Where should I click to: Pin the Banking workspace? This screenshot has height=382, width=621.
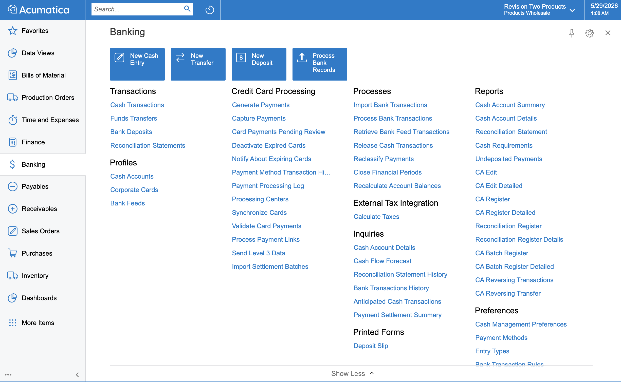click(572, 33)
